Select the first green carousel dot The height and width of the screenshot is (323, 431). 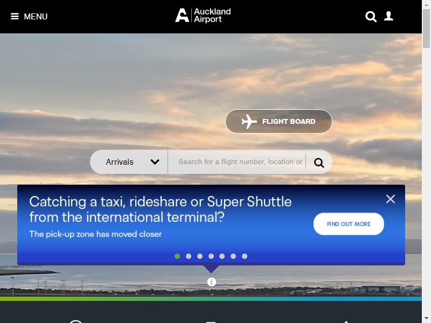[x=177, y=256]
